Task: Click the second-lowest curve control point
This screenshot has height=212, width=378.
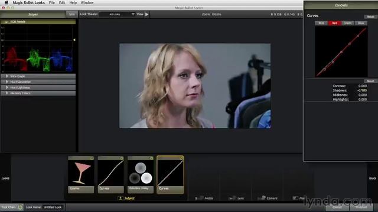Action: 333,62
